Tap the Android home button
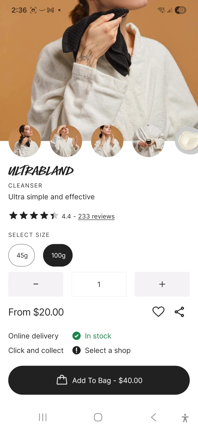 (98, 417)
